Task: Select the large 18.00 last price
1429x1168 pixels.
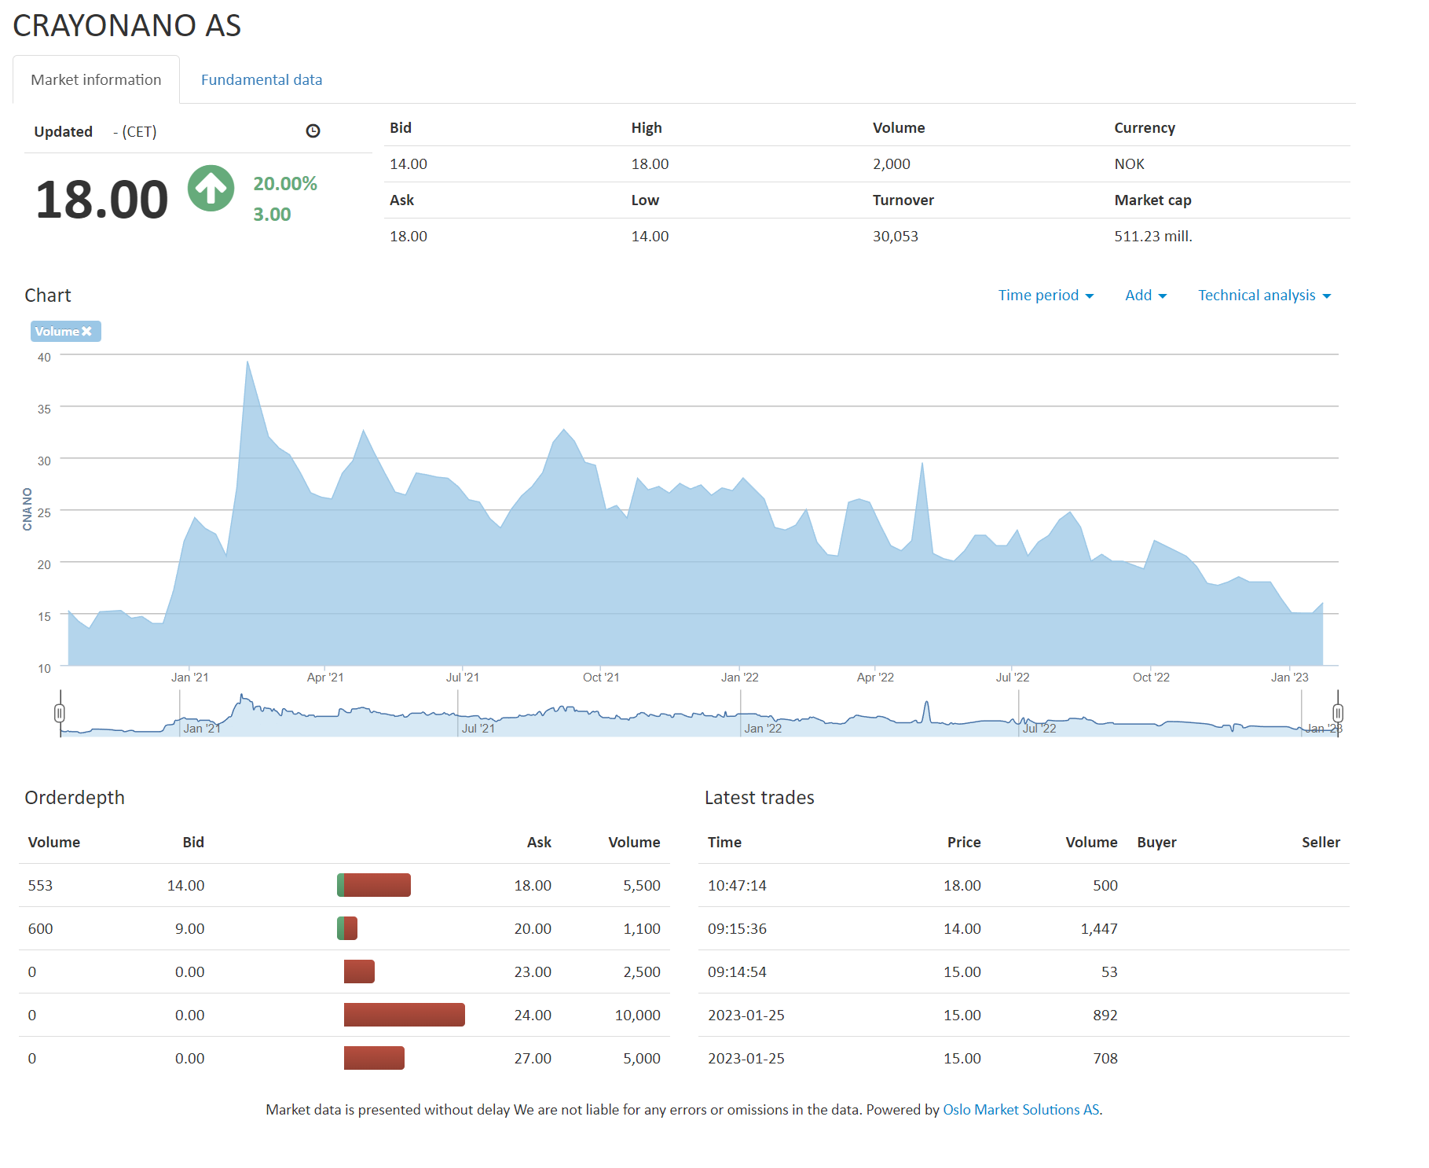Action: coord(101,200)
